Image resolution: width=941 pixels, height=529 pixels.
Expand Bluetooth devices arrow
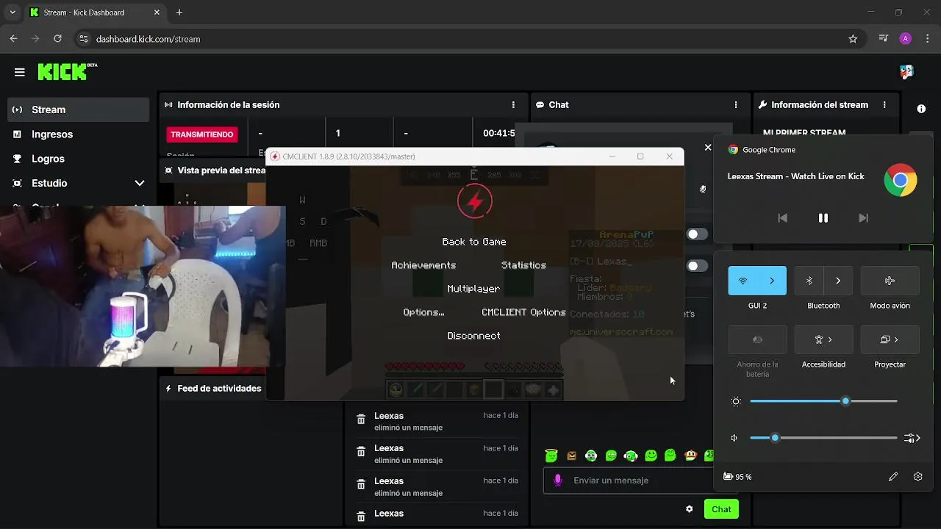coord(838,281)
